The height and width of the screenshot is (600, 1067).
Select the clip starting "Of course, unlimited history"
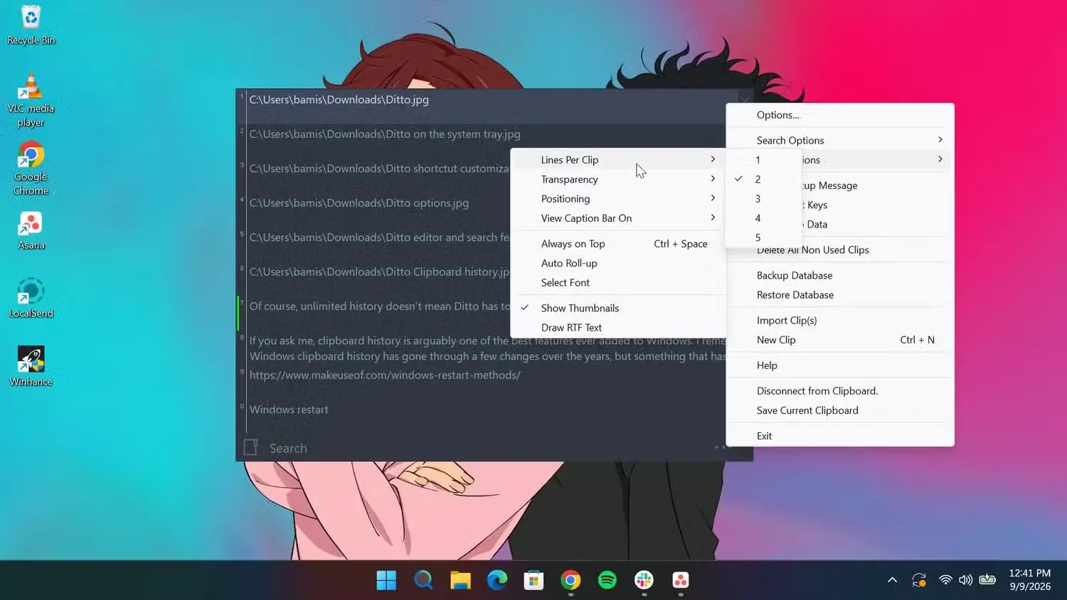pyautogui.click(x=378, y=306)
